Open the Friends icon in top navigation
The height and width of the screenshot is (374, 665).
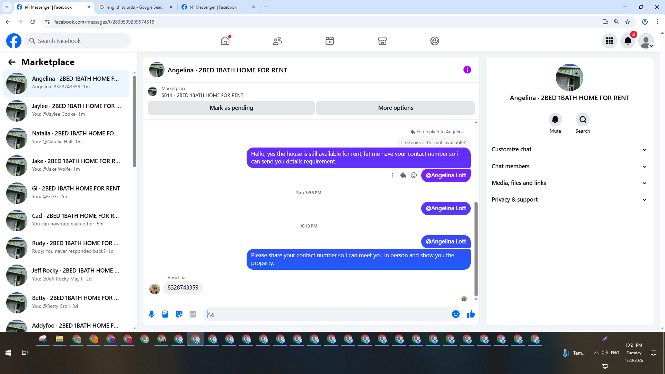pyautogui.click(x=277, y=41)
